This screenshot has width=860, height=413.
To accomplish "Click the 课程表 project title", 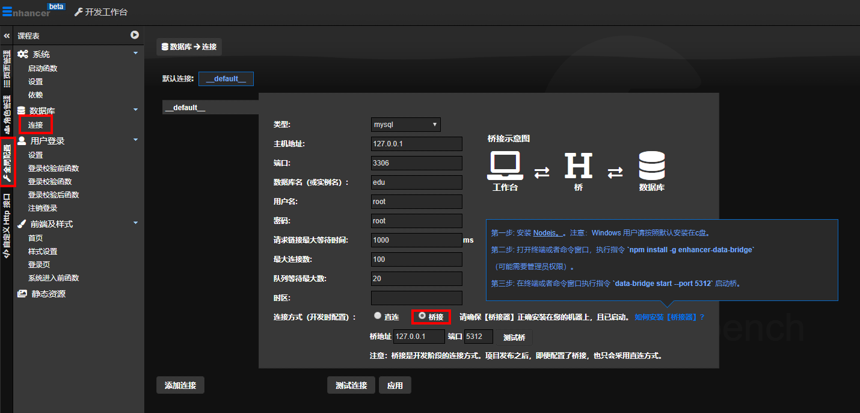I will pyautogui.click(x=29, y=36).
